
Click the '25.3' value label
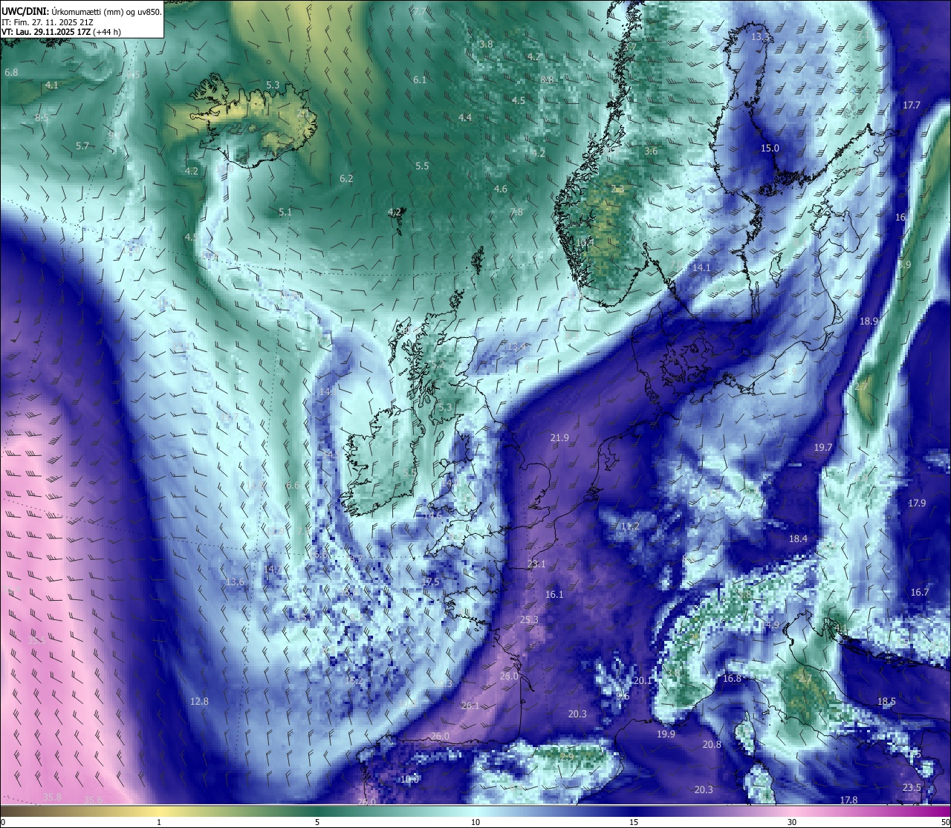529,619
